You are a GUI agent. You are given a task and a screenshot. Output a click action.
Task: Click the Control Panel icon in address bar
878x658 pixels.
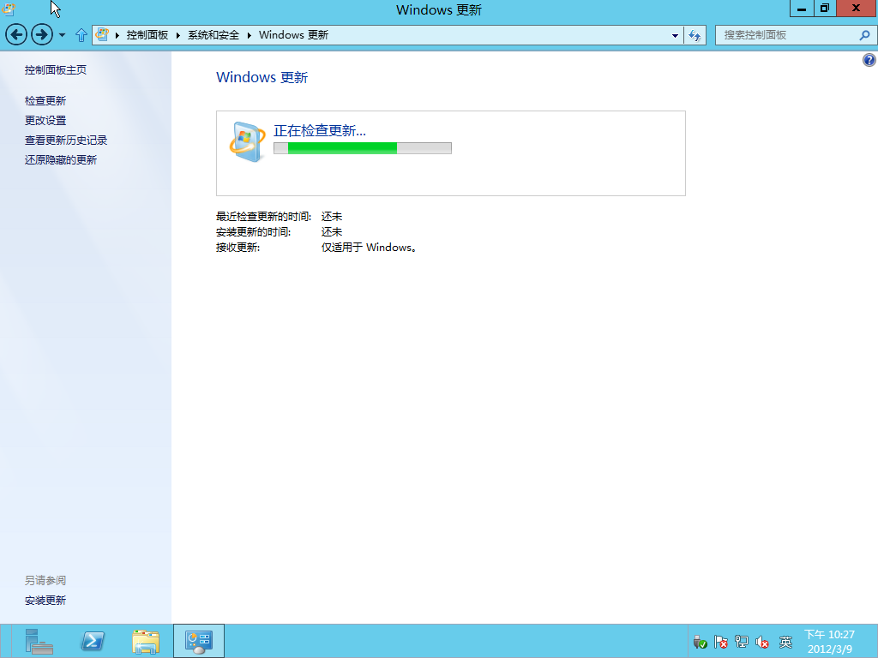(x=102, y=34)
